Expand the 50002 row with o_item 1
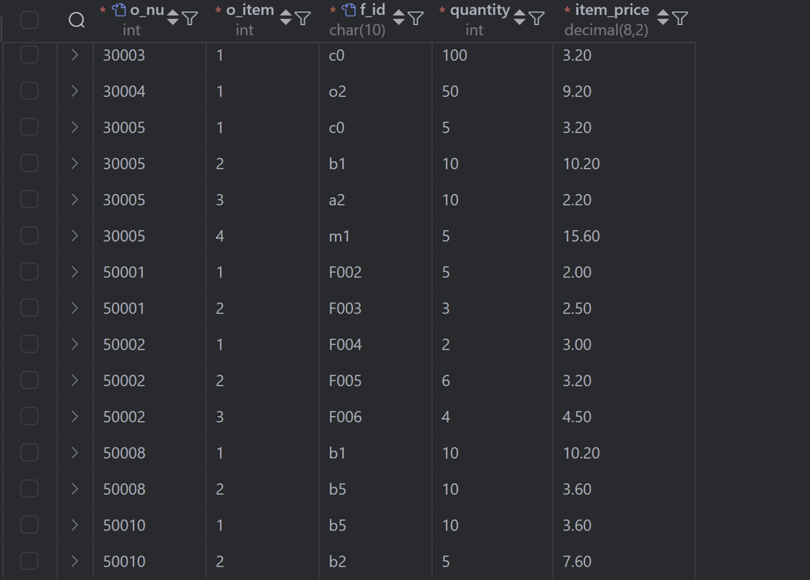810x580 pixels. pyautogui.click(x=75, y=345)
